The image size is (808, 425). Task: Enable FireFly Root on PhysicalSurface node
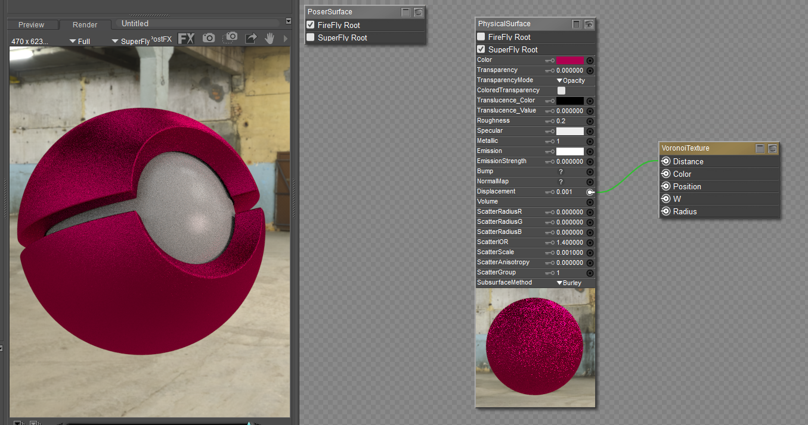tap(481, 37)
